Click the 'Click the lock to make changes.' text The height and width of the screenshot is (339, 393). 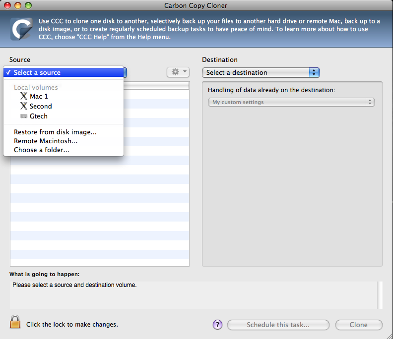(72, 325)
